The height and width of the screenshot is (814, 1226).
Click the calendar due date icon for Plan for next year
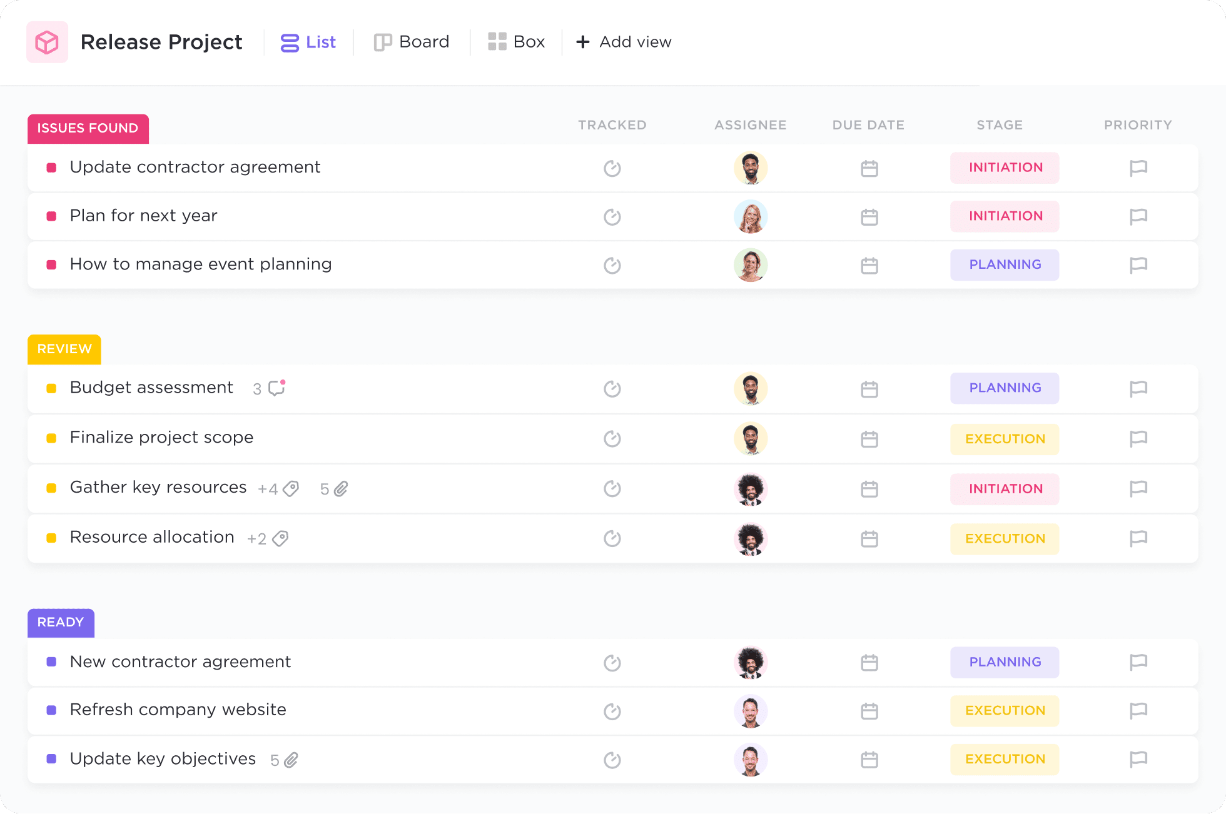[869, 215]
